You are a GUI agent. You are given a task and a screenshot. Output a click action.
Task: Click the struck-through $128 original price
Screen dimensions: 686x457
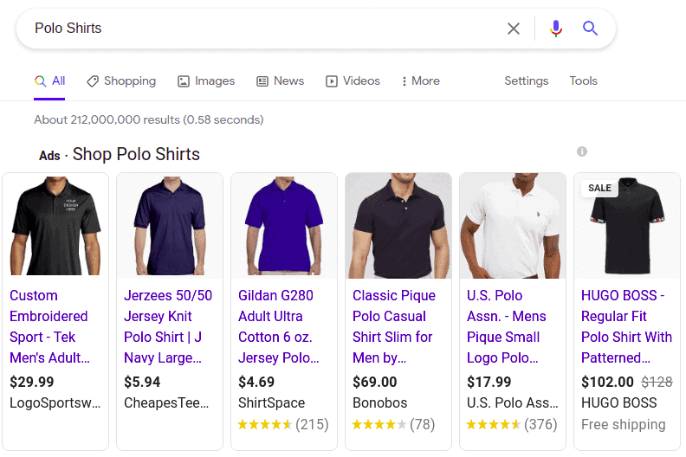(657, 382)
